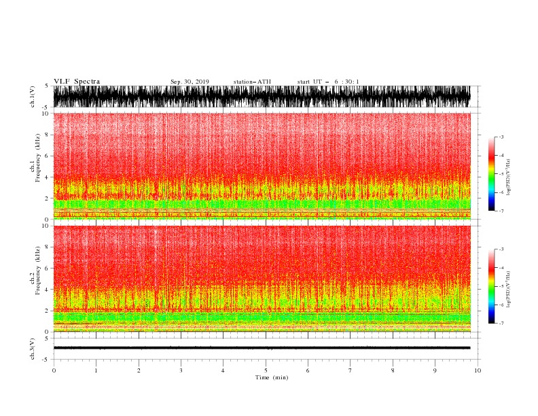Viewport: 538px width, 416px height.
Task: Click the date 'Sep. 30, 2019'
Action: [x=190, y=82]
